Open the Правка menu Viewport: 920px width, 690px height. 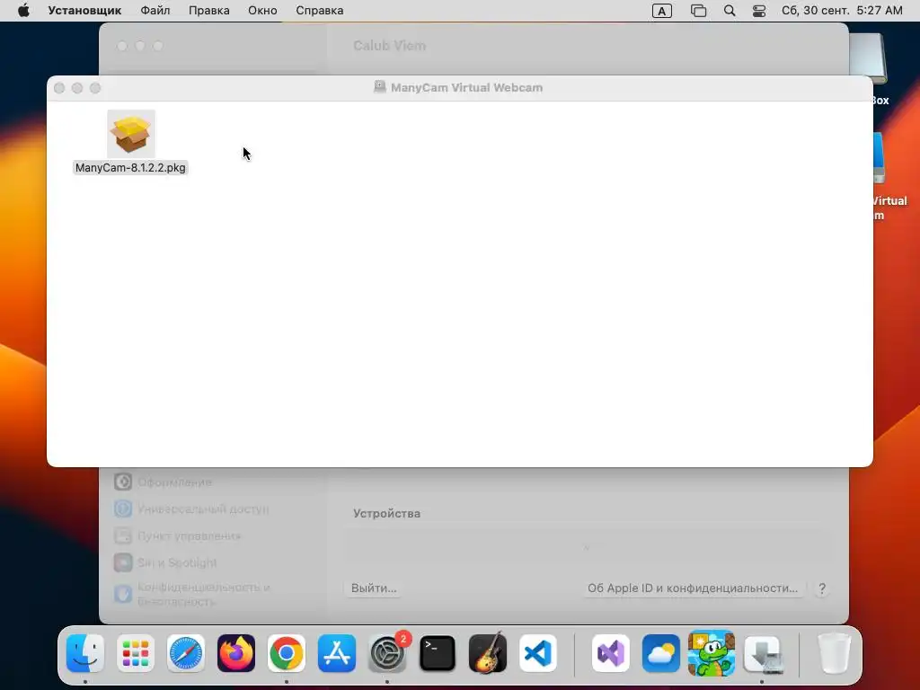(x=208, y=11)
